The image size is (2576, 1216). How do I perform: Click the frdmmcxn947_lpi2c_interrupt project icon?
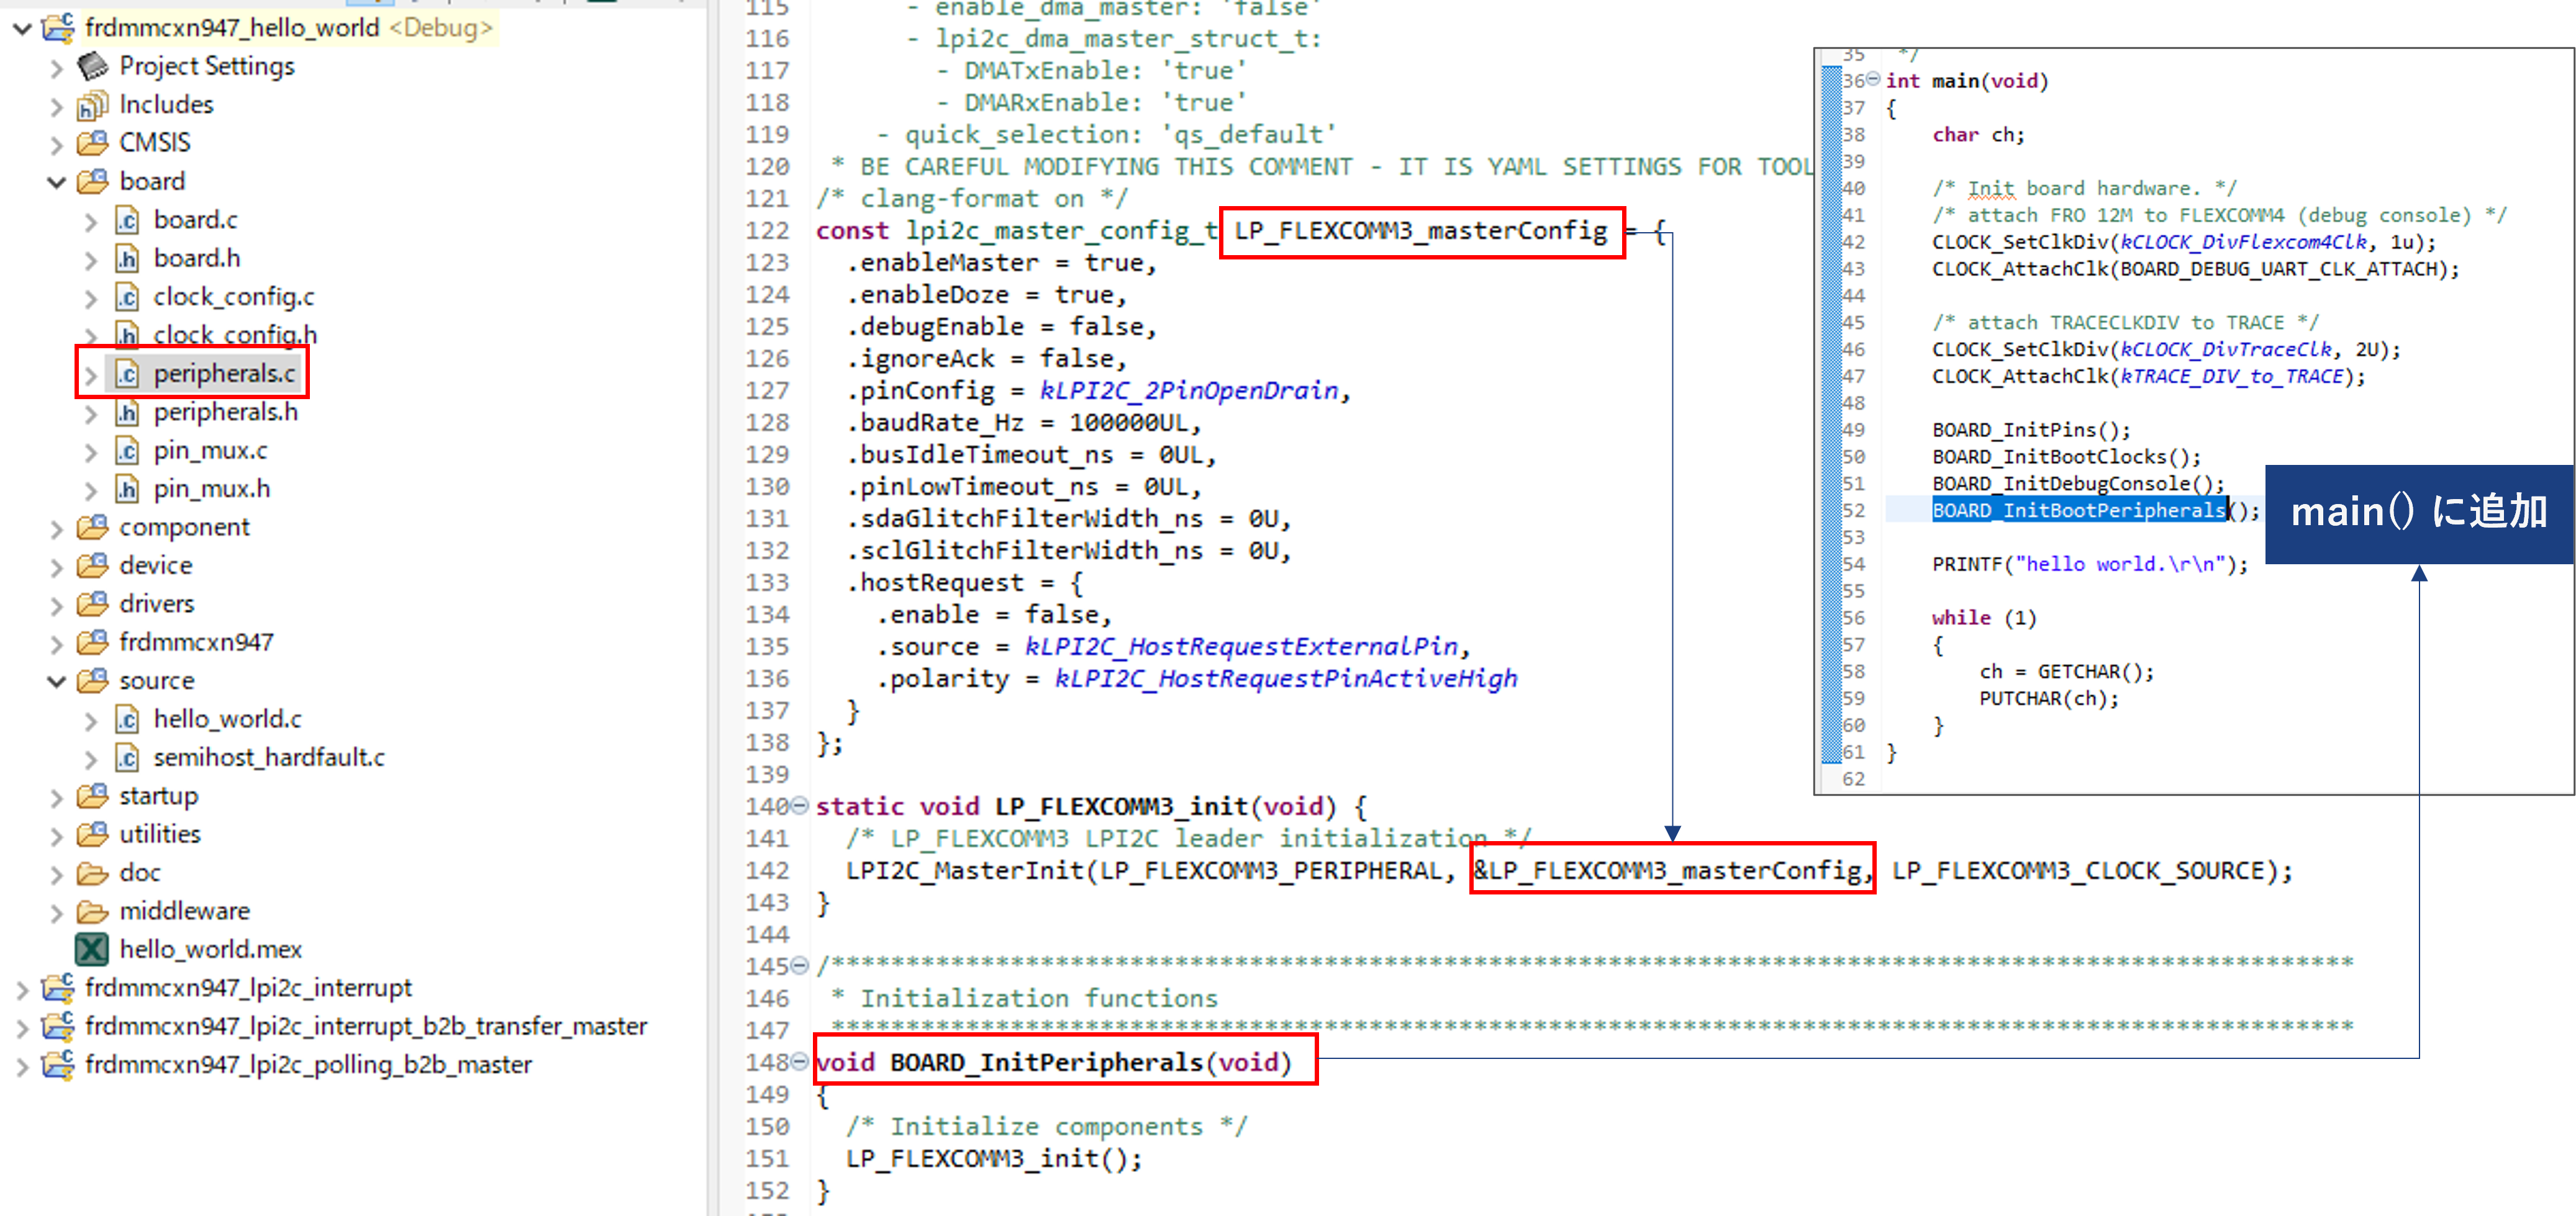pyautogui.click(x=58, y=988)
